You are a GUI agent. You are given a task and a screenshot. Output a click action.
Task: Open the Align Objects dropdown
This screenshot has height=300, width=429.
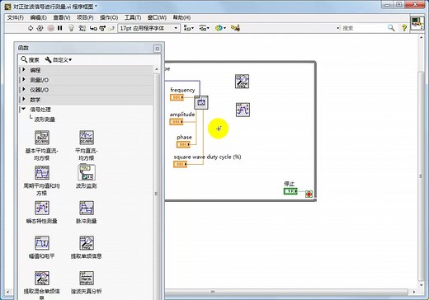[189, 28]
